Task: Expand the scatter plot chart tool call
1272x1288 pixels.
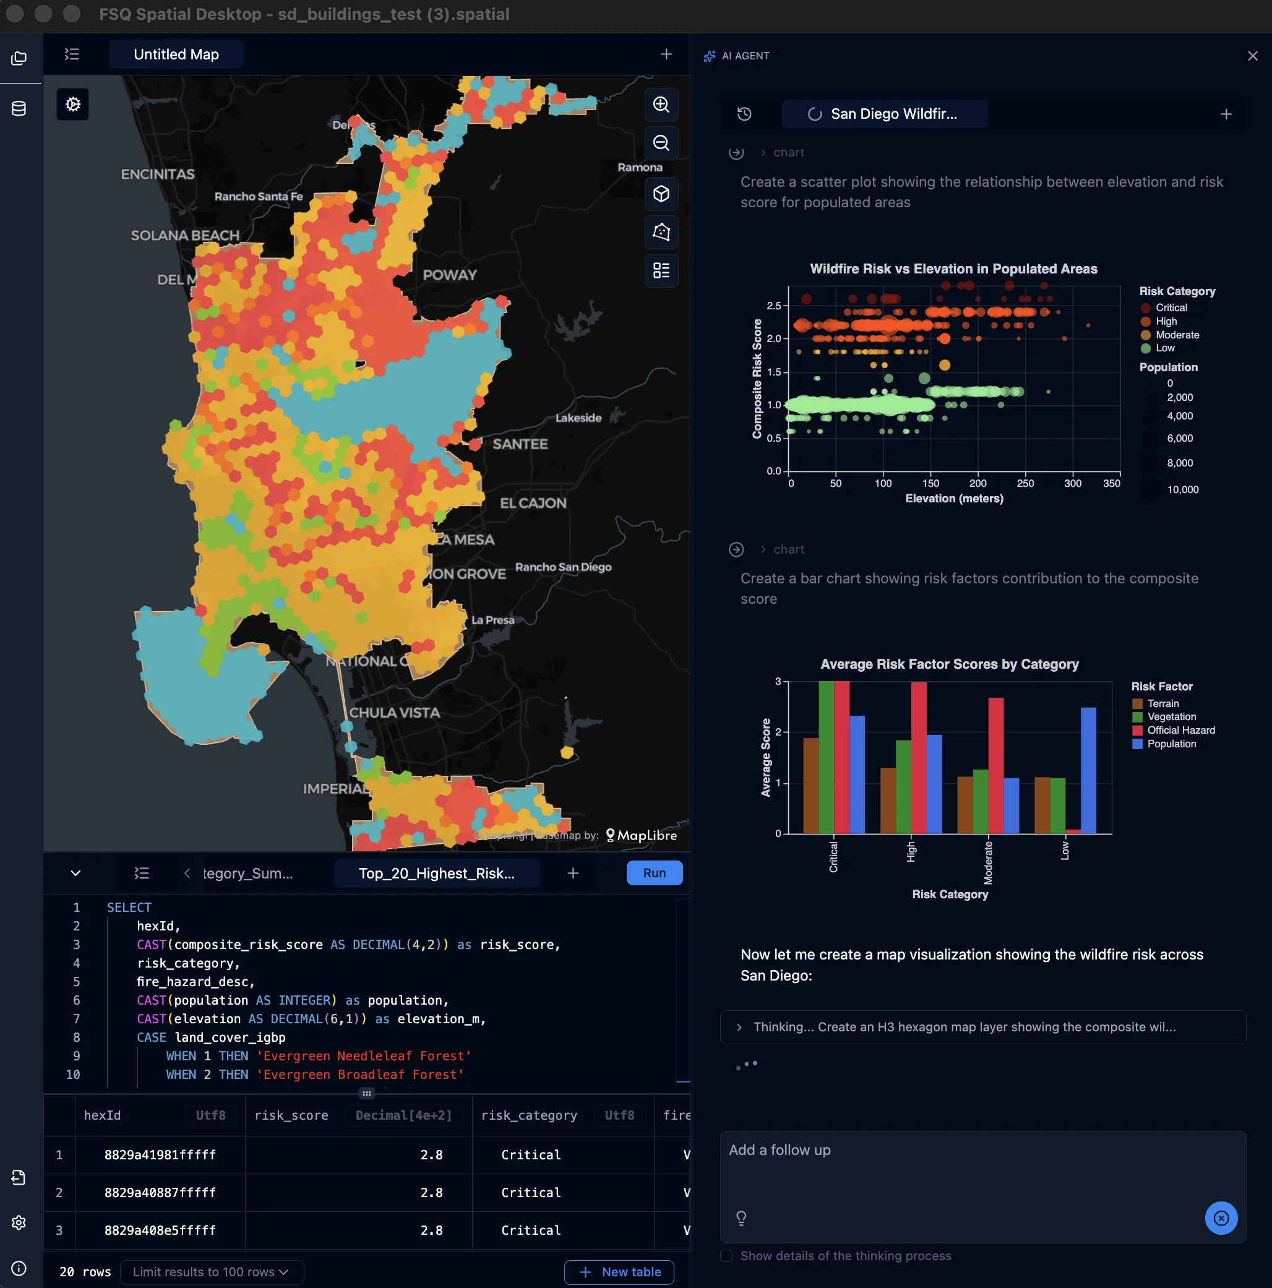Action: click(782, 153)
